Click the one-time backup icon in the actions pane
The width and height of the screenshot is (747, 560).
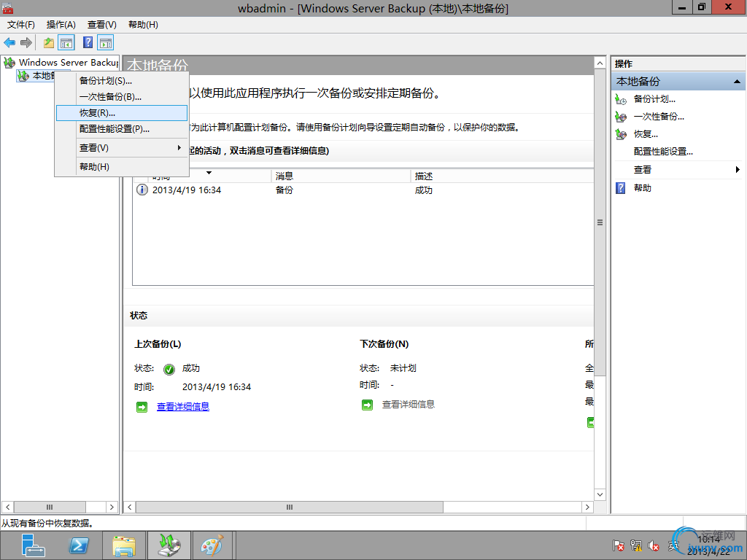coord(621,116)
